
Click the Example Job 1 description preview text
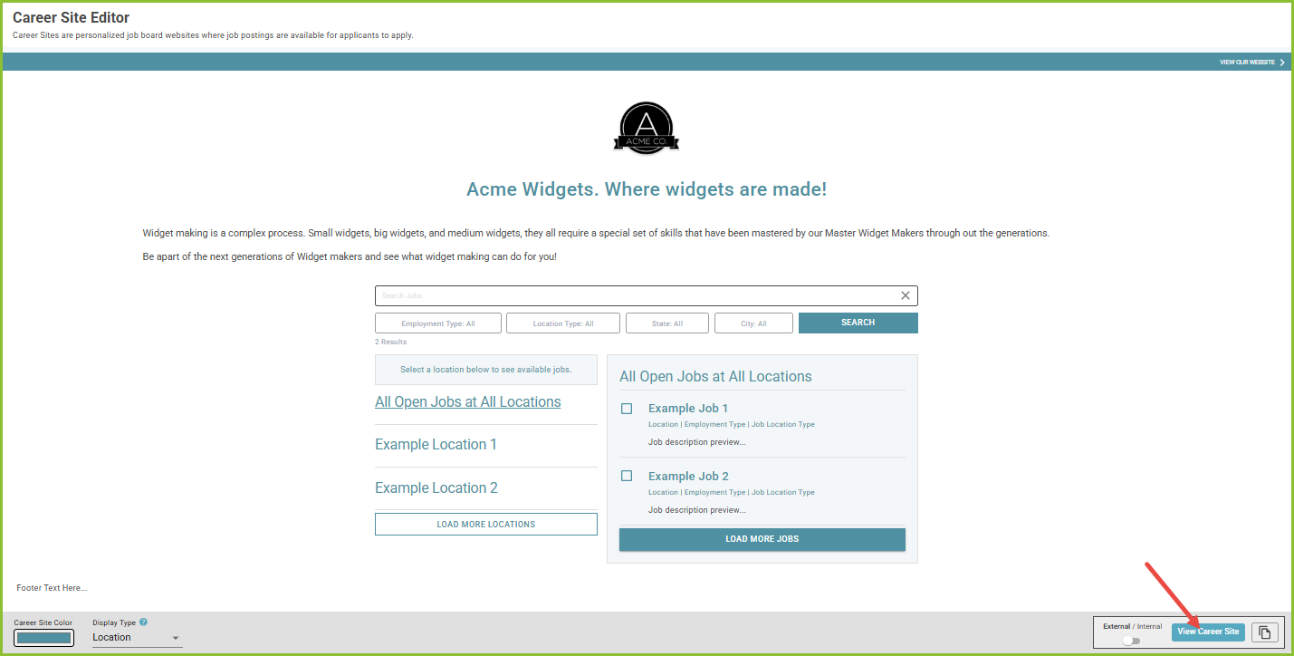pos(697,442)
